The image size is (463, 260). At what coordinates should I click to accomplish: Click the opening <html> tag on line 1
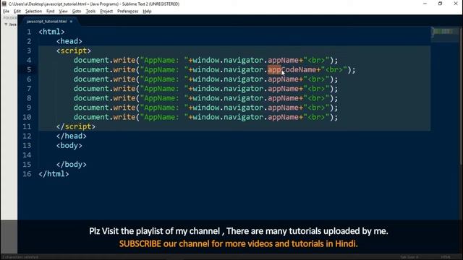point(51,32)
